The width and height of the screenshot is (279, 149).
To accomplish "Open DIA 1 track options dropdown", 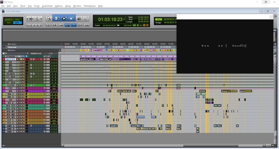I will [3, 94].
